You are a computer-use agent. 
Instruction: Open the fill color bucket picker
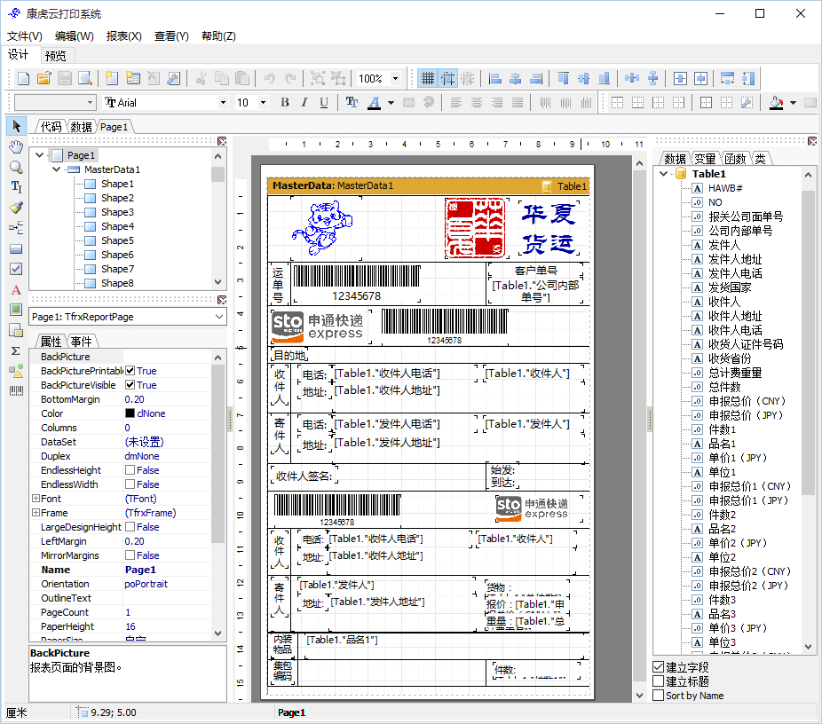[778, 102]
